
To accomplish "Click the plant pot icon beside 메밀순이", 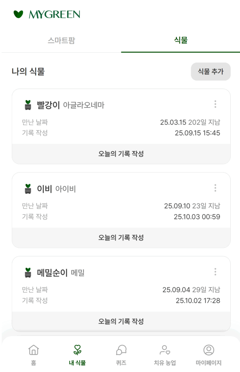I will click(x=28, y=273).
